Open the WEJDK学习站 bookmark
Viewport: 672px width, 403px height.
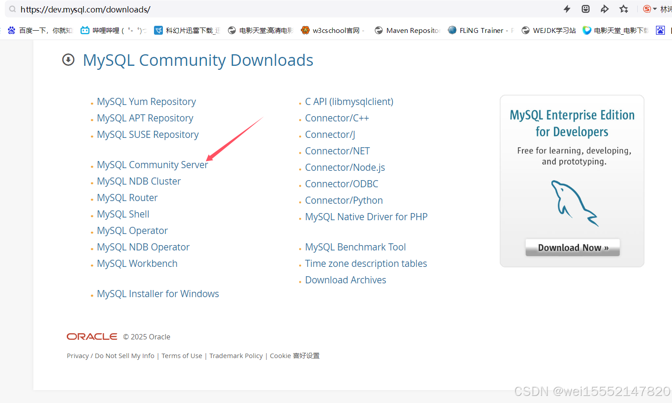tap(549, 30)
